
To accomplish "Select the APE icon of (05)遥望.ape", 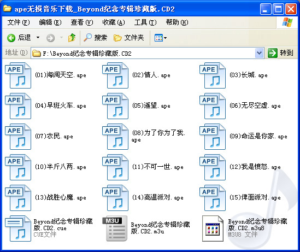I will [x=115, y=106].
